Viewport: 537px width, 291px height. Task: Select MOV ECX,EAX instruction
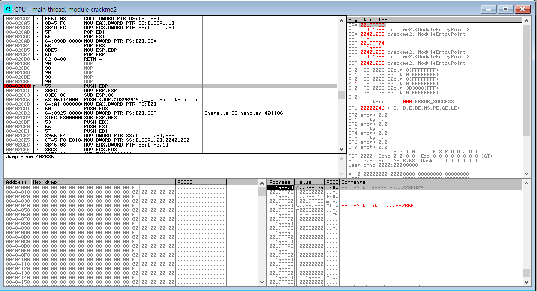(x=100, y=150)
